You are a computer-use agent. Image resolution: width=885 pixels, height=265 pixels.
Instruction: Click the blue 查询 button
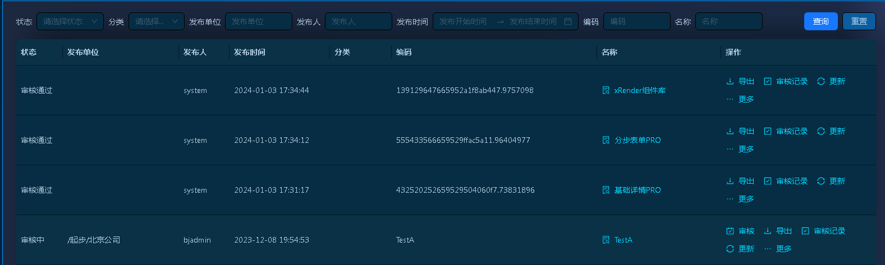tap(821, 21)
